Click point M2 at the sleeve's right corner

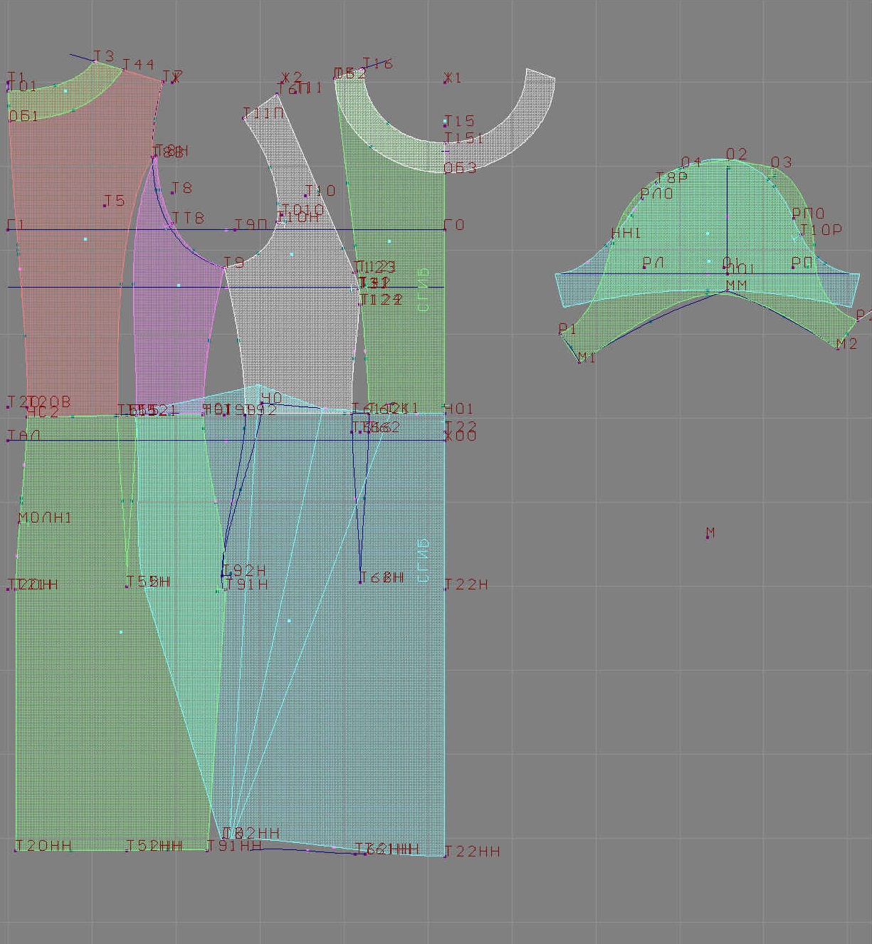pyautogui.click(x=837, y=348)
